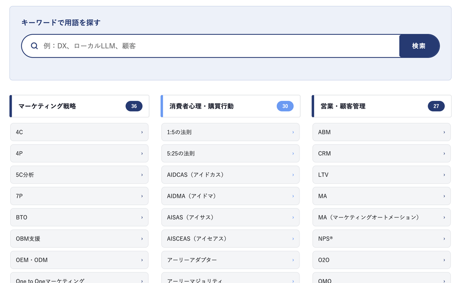Select the 5C分析 term
This screenshot has height=283, width=457.
click(79, 175)
